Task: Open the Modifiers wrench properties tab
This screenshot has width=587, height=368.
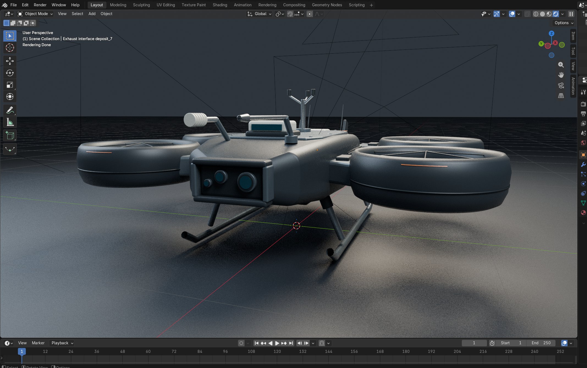Action: [583, 164]
